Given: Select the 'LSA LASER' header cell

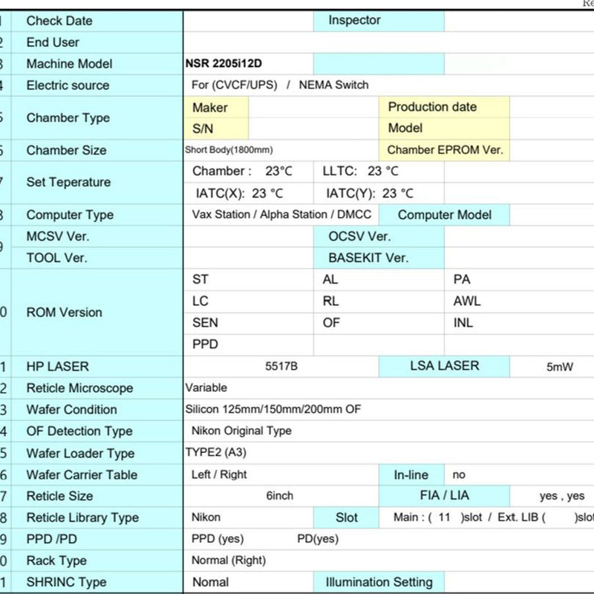Looking at the screenshot, I should [444, 366].
